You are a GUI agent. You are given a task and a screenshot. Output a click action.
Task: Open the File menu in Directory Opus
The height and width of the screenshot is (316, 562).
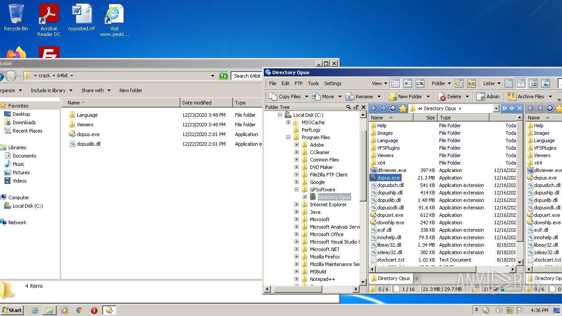pos(273,83)
